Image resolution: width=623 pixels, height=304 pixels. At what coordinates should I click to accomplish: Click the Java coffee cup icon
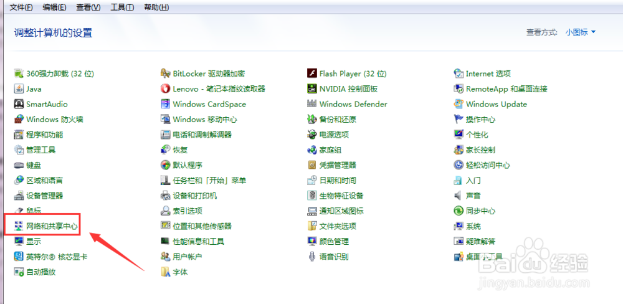tap(19, 89)
